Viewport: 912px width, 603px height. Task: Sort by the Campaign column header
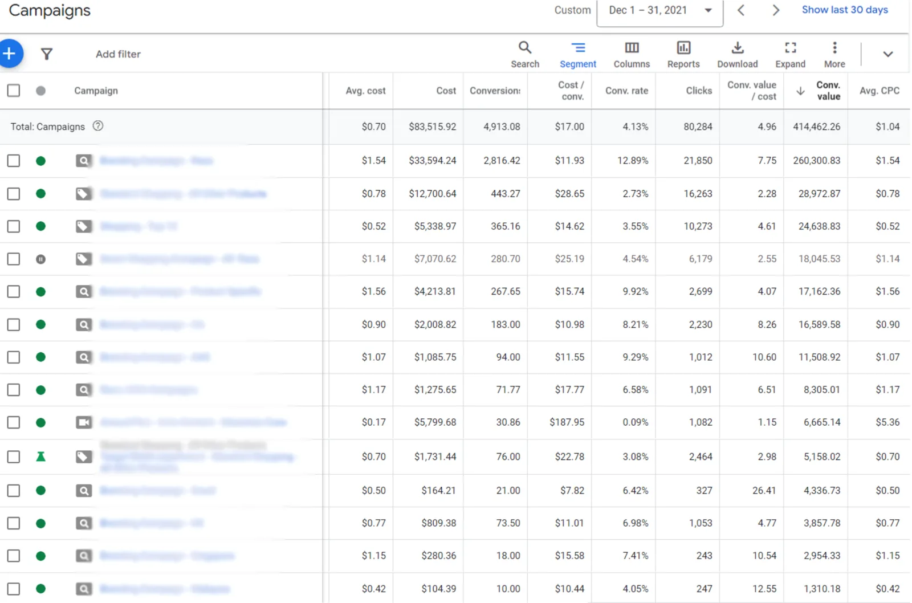(x=96, y=91)
